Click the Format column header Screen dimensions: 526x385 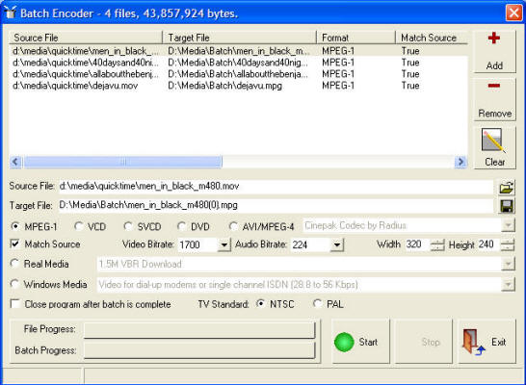[x=355, y=38]
